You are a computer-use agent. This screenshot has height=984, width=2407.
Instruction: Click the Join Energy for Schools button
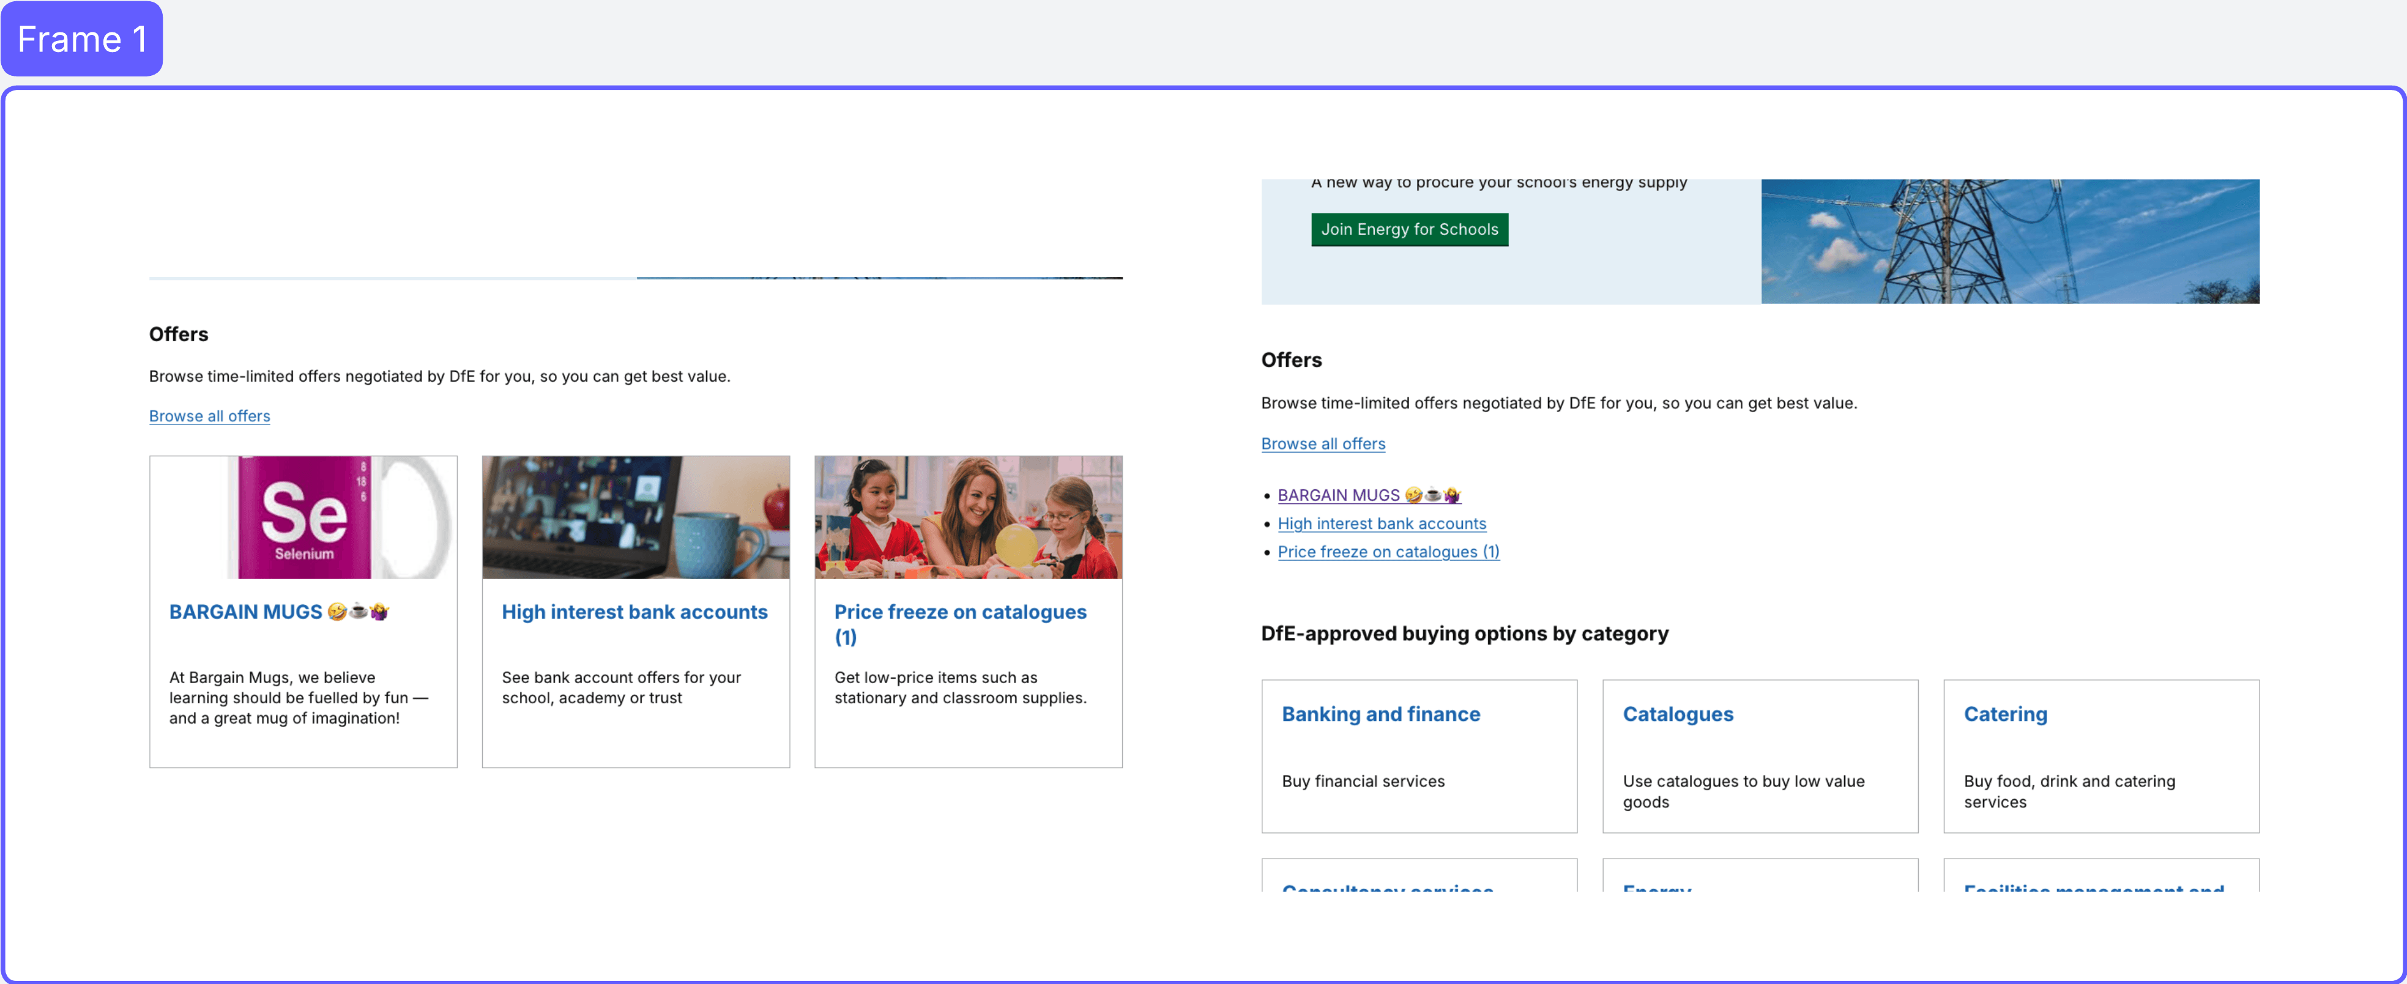click(1409, 229)
